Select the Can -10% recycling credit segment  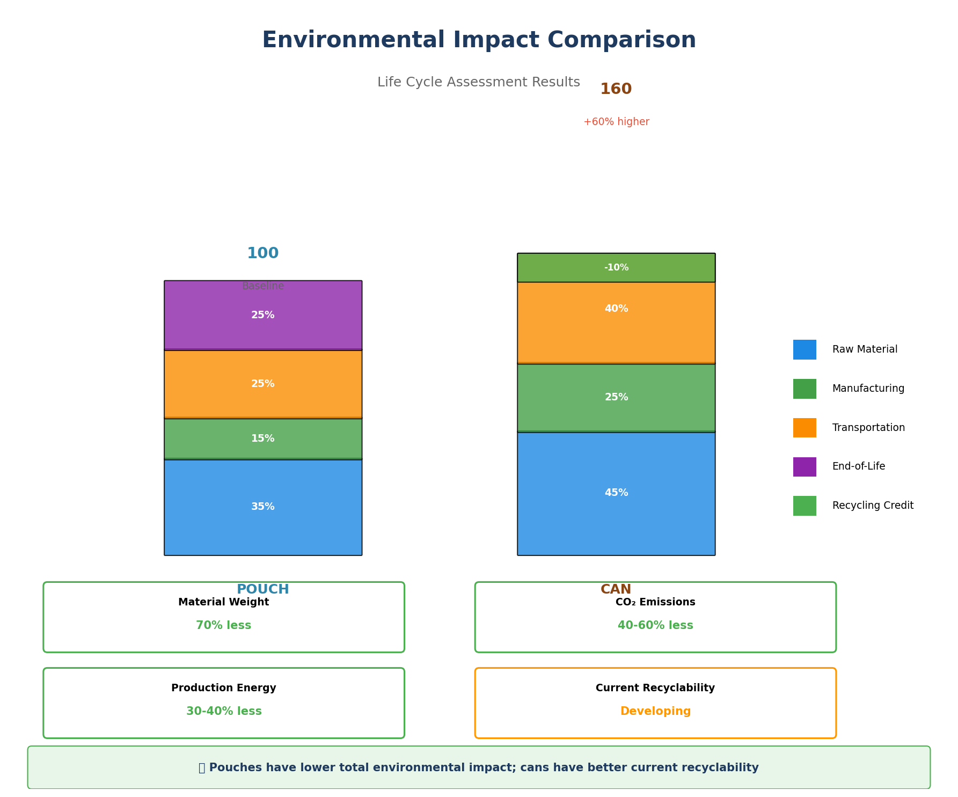point(616,267)
